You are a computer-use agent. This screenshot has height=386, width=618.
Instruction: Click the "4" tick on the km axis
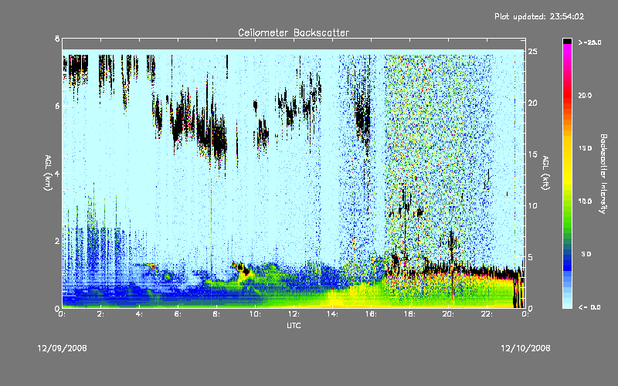click(x=57, y=173)
